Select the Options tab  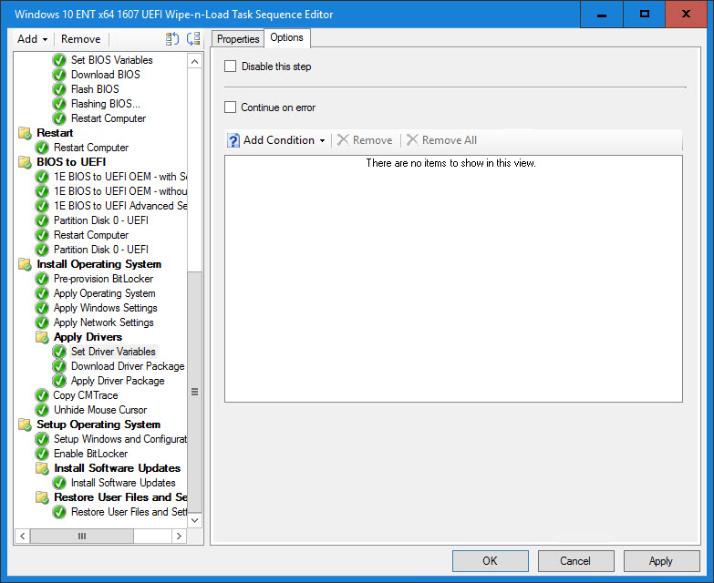(x=286, y=38)
